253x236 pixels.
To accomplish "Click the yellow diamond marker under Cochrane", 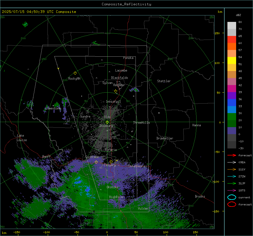I will (x=96, y=162).
